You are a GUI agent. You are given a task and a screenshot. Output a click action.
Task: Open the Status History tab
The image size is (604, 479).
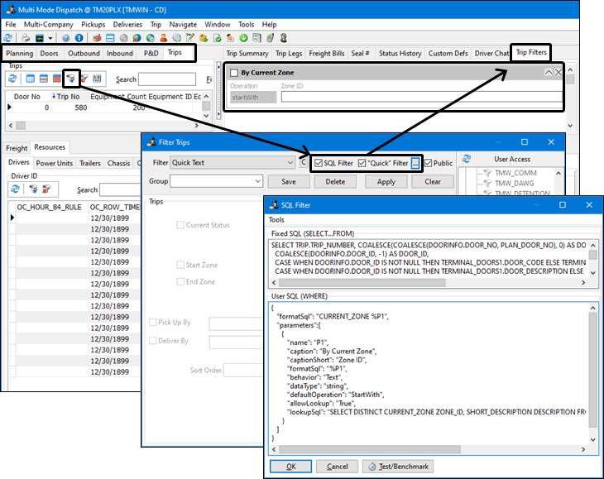pyautogui.click(x=400, y=54)
